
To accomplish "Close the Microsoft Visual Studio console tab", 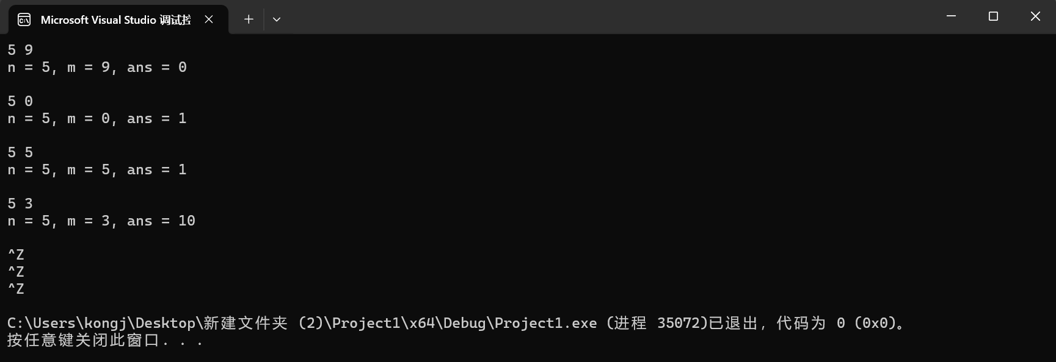I will (209, 20).
